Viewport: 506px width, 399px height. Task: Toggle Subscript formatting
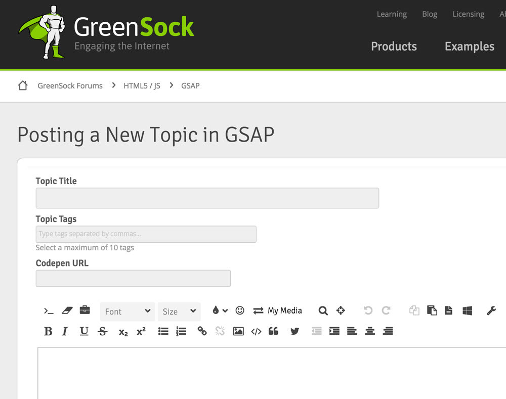click(x=123, y=332)
